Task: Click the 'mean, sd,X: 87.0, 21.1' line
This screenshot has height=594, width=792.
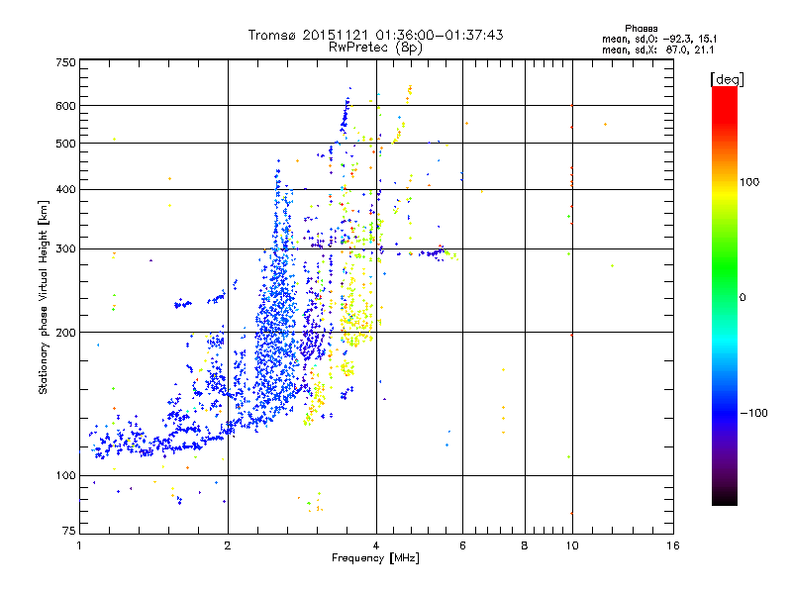Action: (657, 50)
